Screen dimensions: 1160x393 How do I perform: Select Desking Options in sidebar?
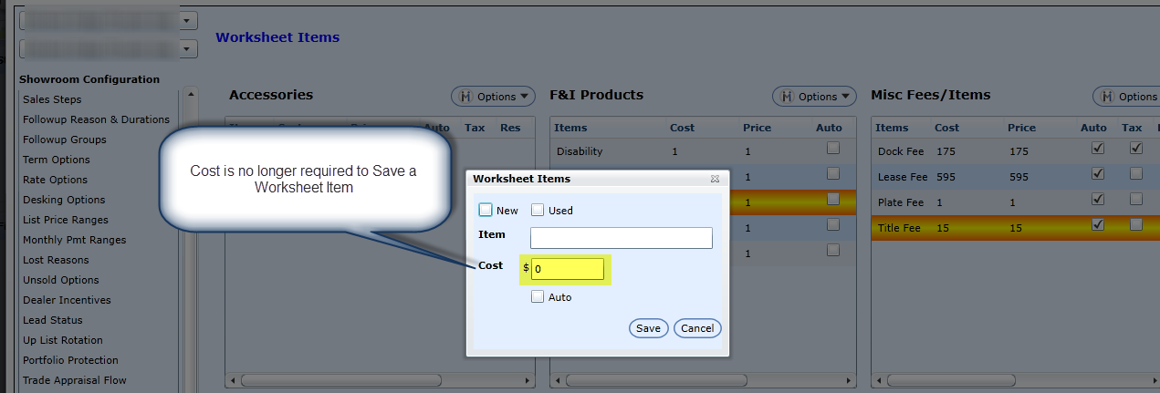pos(64,200)
